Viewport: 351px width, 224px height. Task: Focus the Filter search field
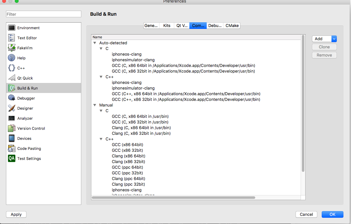click(43, 14)
